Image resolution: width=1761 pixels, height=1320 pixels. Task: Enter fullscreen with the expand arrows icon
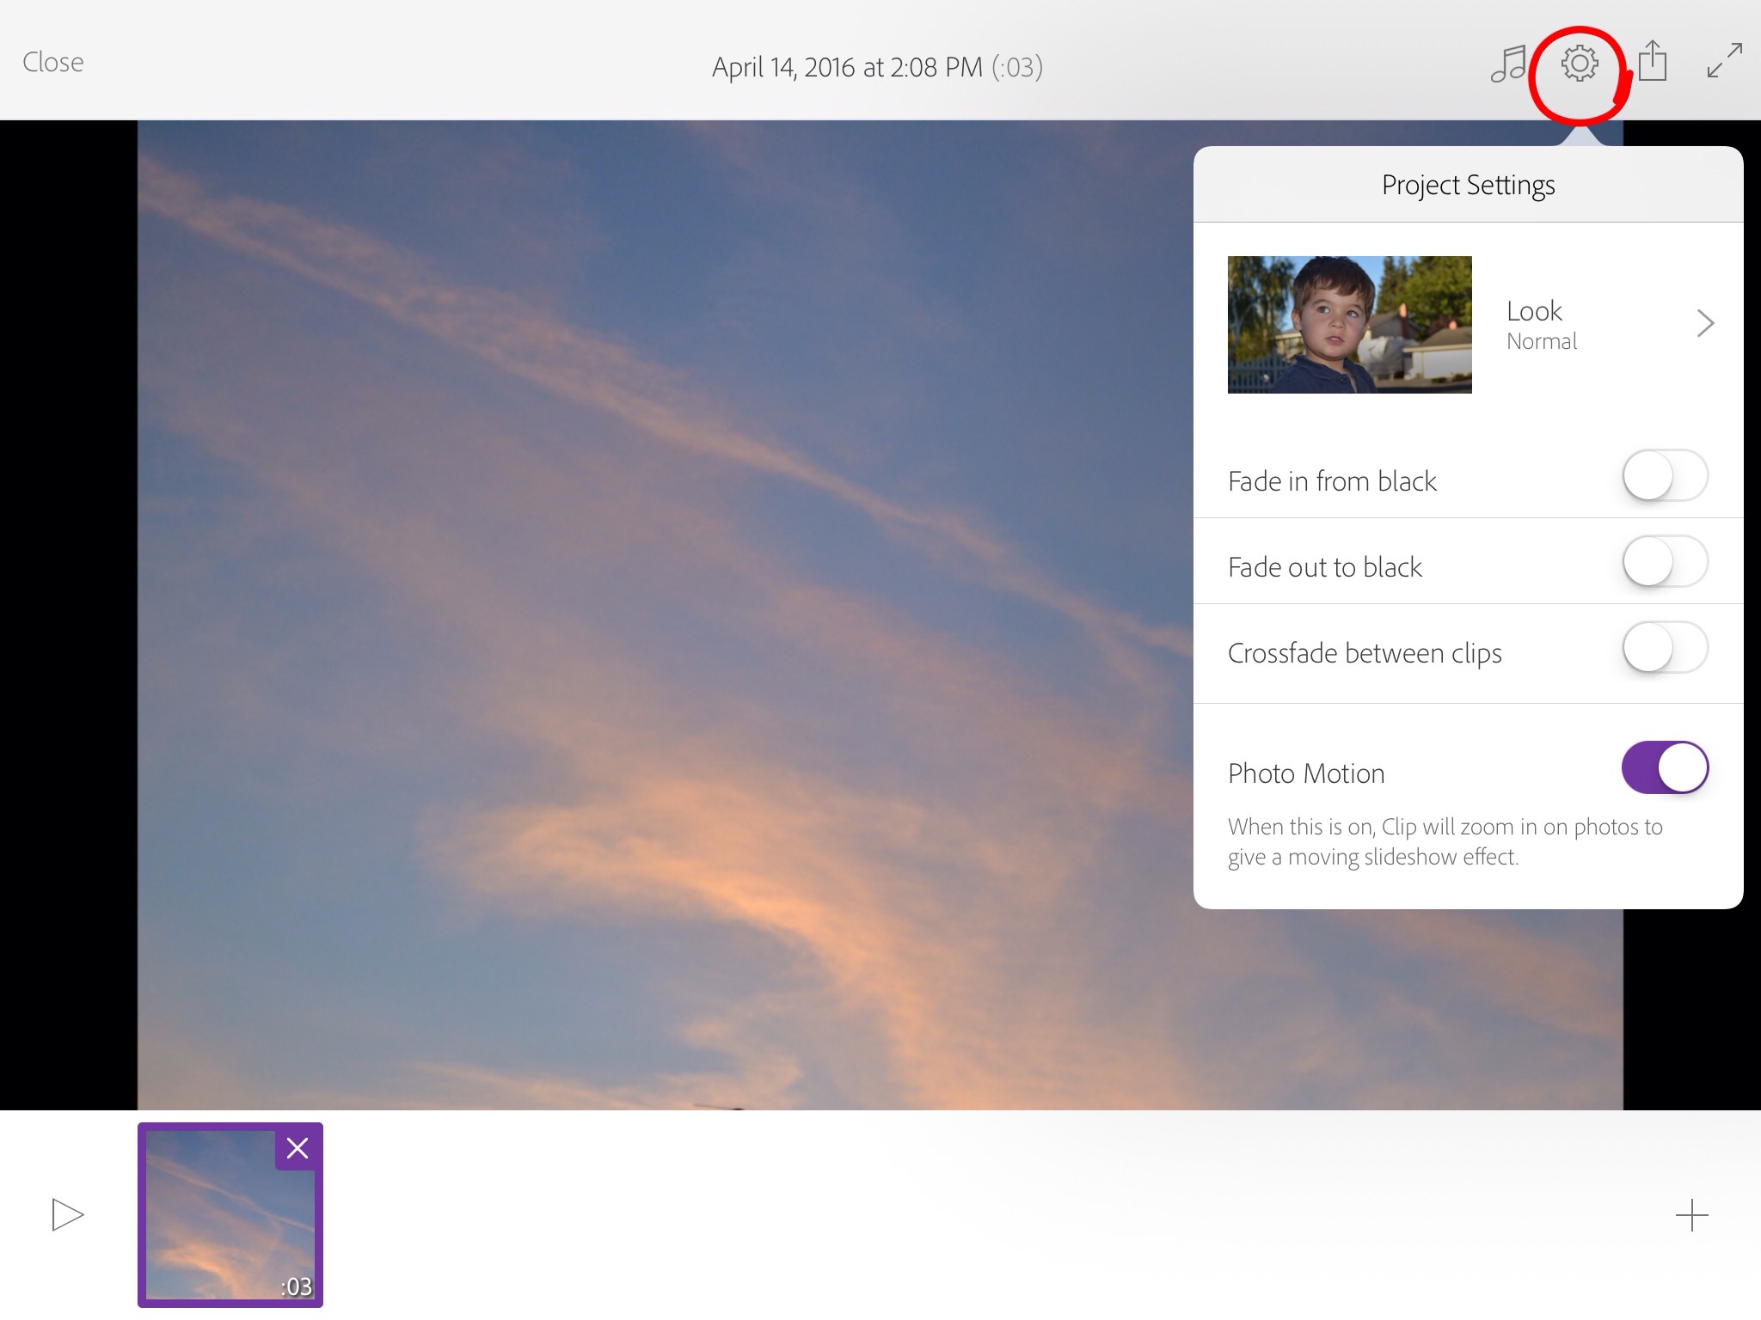tap(1724, 61)
